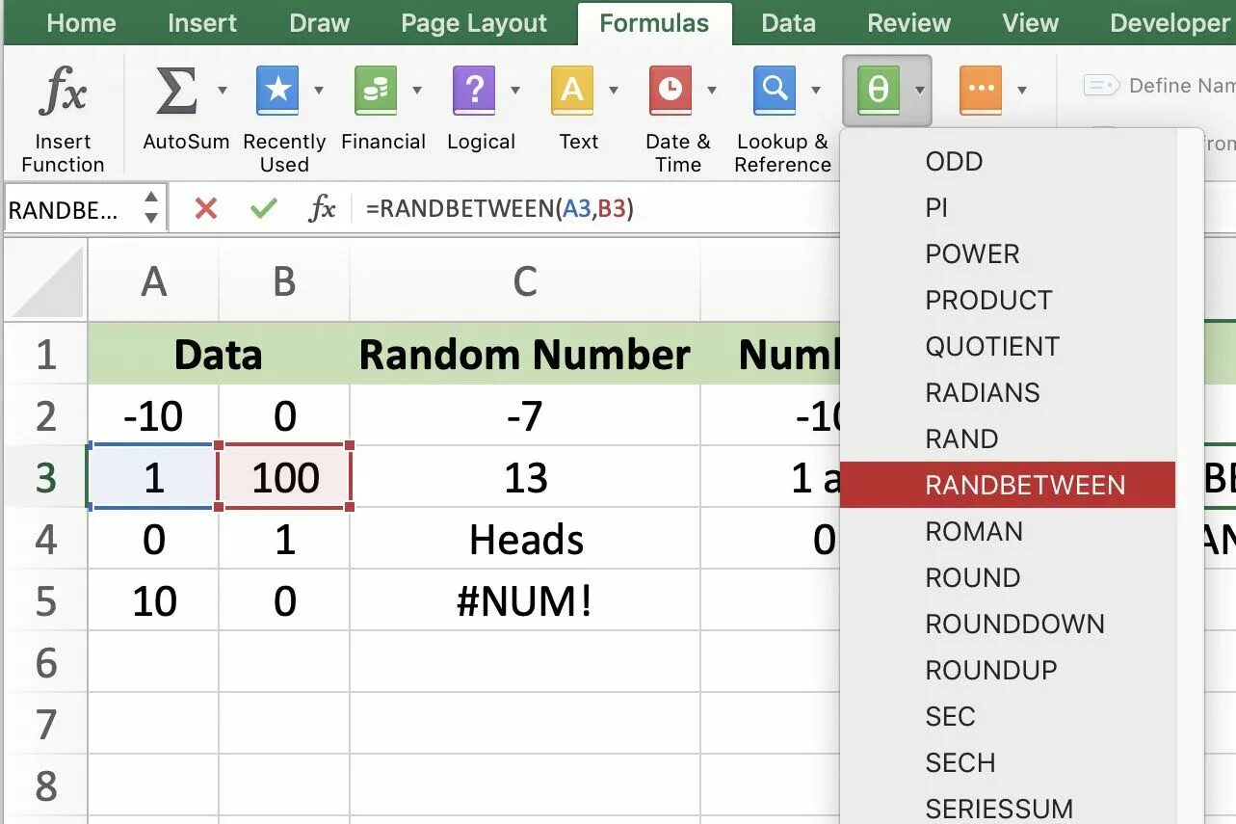Click the fx icon in the formula bar
The image size is (1236, 824).
tap(322, 208)
